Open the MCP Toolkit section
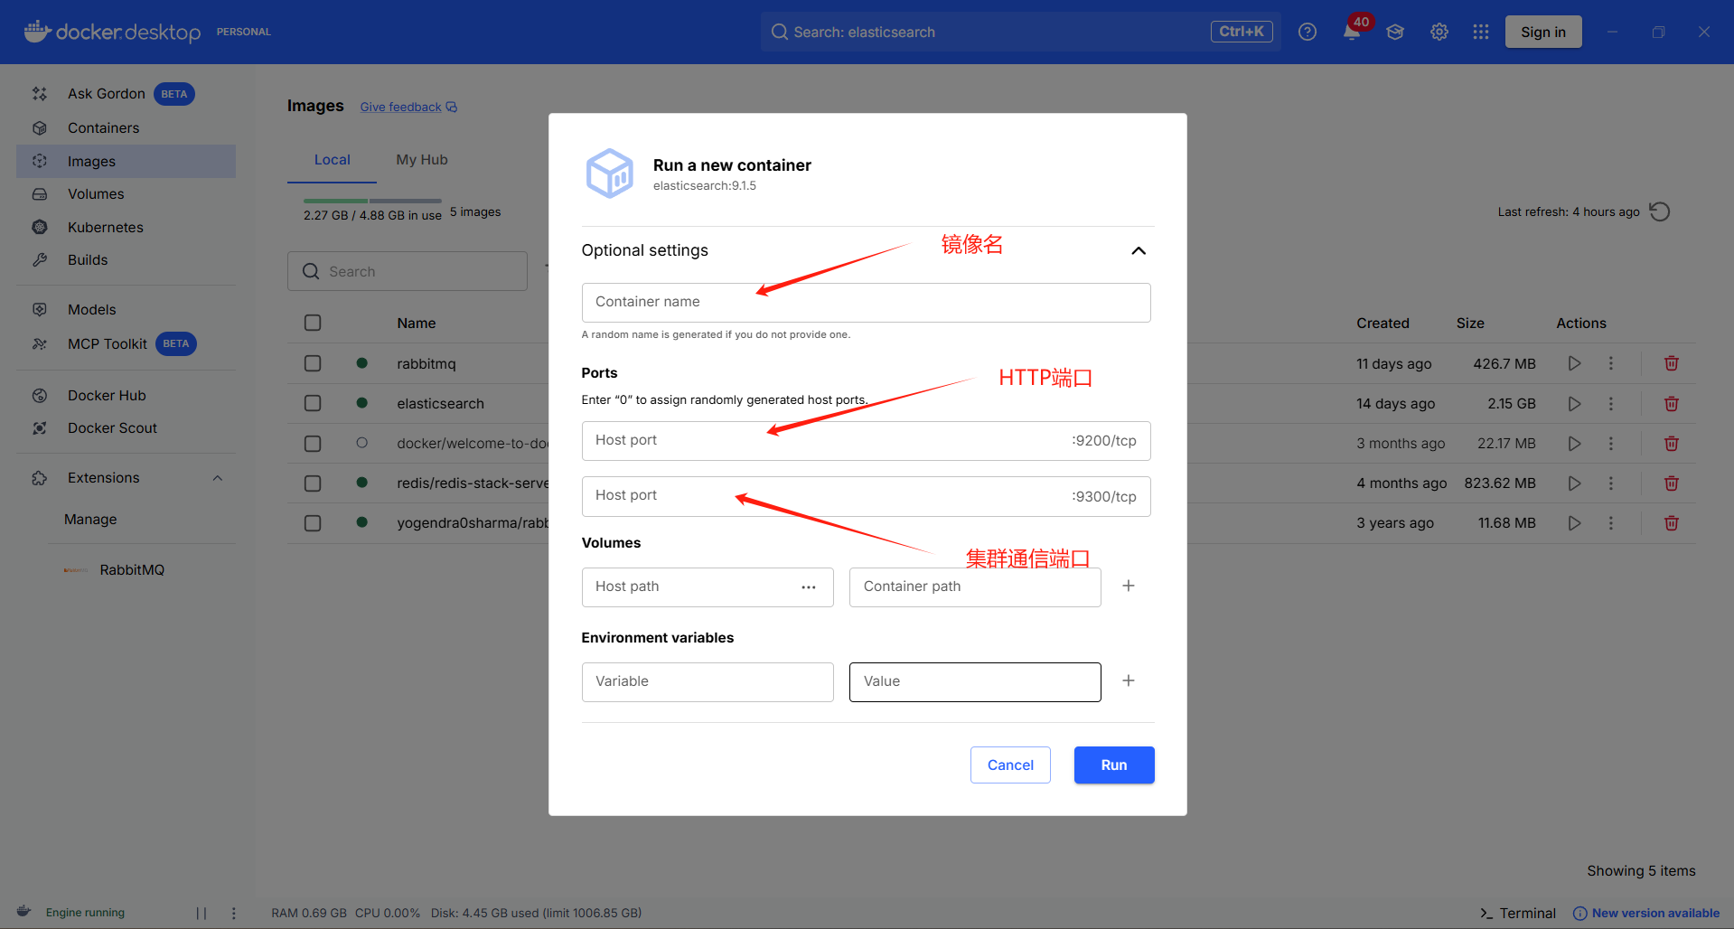This screenshot has width=1734, height=929. (x=107, y=343)
